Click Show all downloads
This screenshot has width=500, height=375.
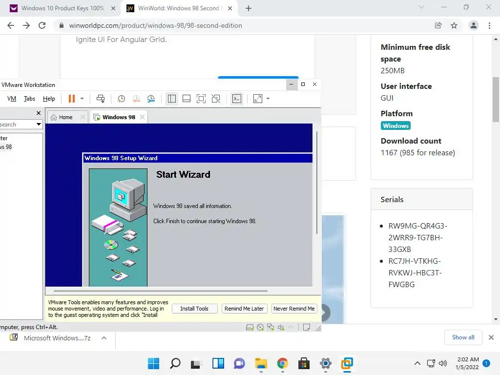(463, 337)
